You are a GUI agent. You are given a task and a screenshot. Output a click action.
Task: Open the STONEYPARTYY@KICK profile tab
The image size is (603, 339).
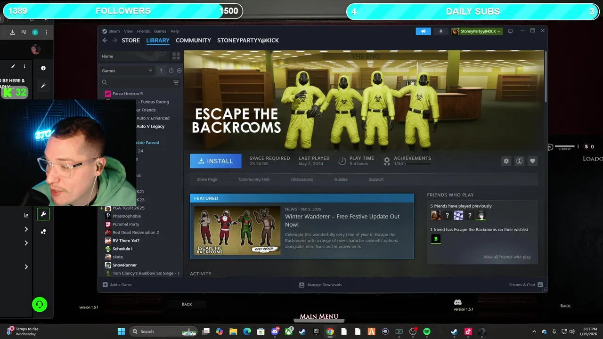tap(248, 40)
